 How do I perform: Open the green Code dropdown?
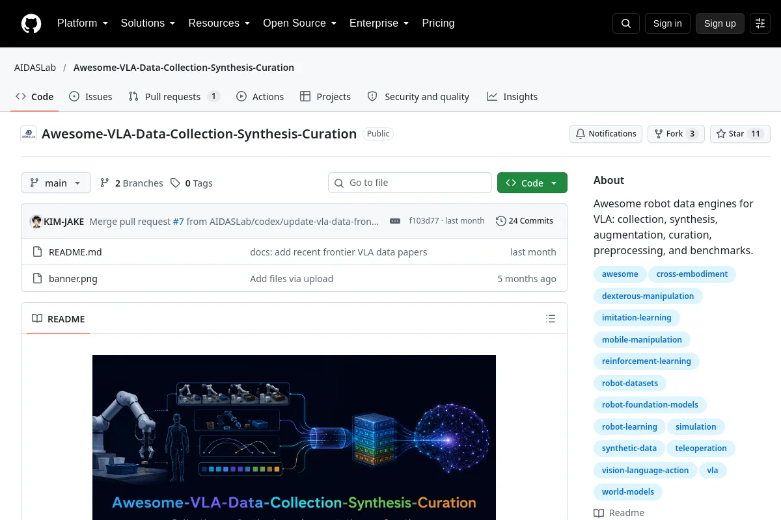532,183
